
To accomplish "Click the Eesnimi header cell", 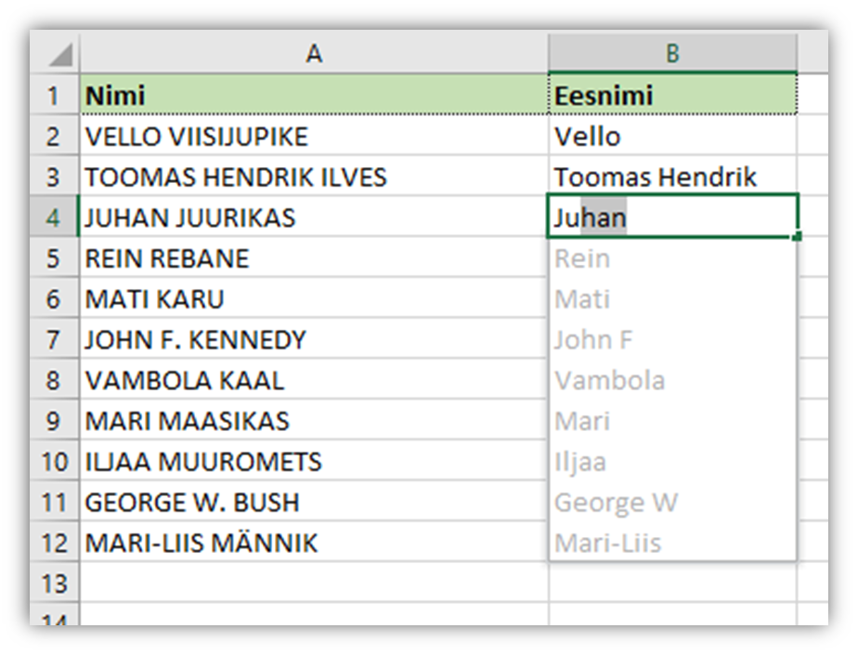I will pos(672,95).
